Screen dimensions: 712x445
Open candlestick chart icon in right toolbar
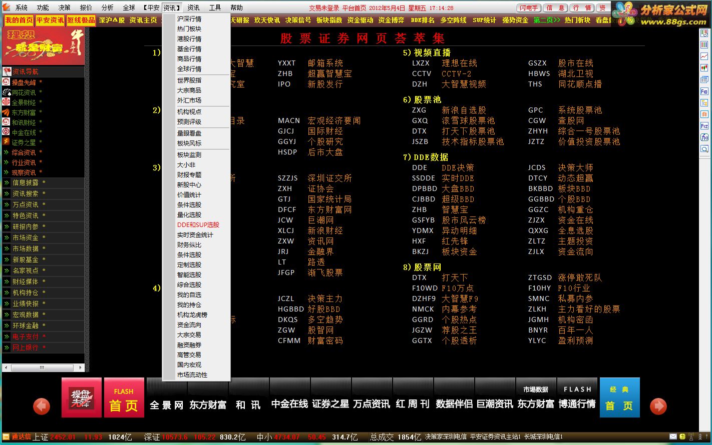pyautogui.click(x=704, y=67)
